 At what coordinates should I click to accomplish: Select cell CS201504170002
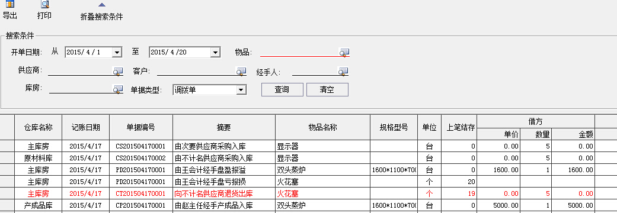(x=141, y=159)
